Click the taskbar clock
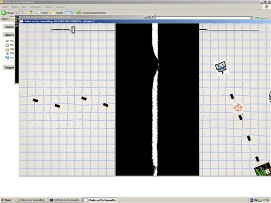The image size is (271, 203). coord(266,200)
